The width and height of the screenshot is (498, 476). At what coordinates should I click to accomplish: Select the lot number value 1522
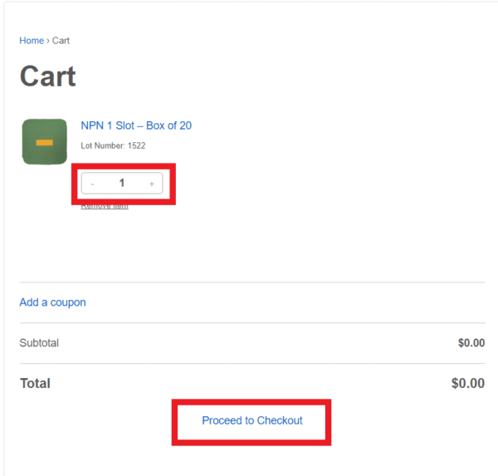pos(137,145)
